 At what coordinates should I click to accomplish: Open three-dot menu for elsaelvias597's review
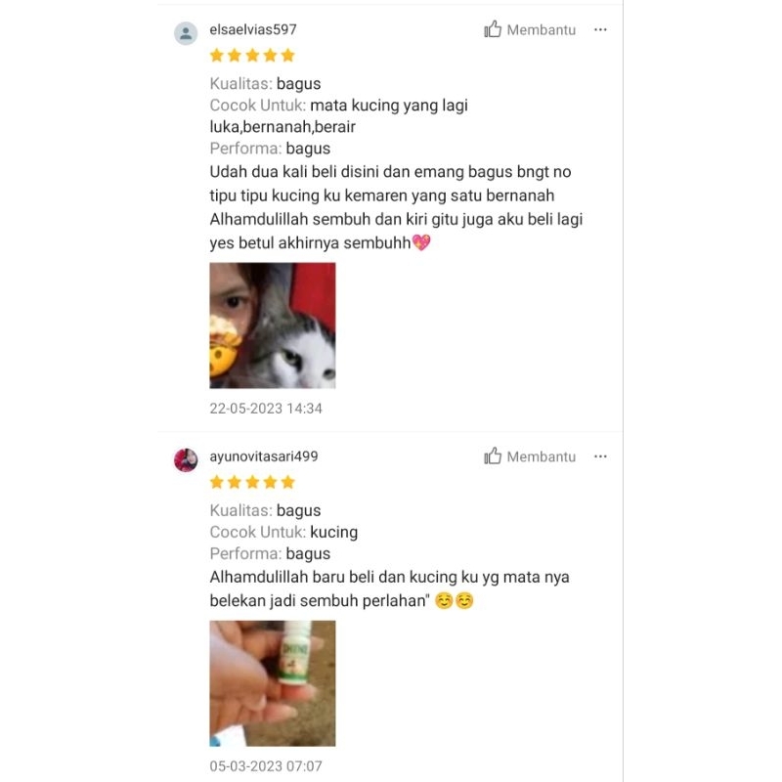pyautogui.click(x=600, y=30)
